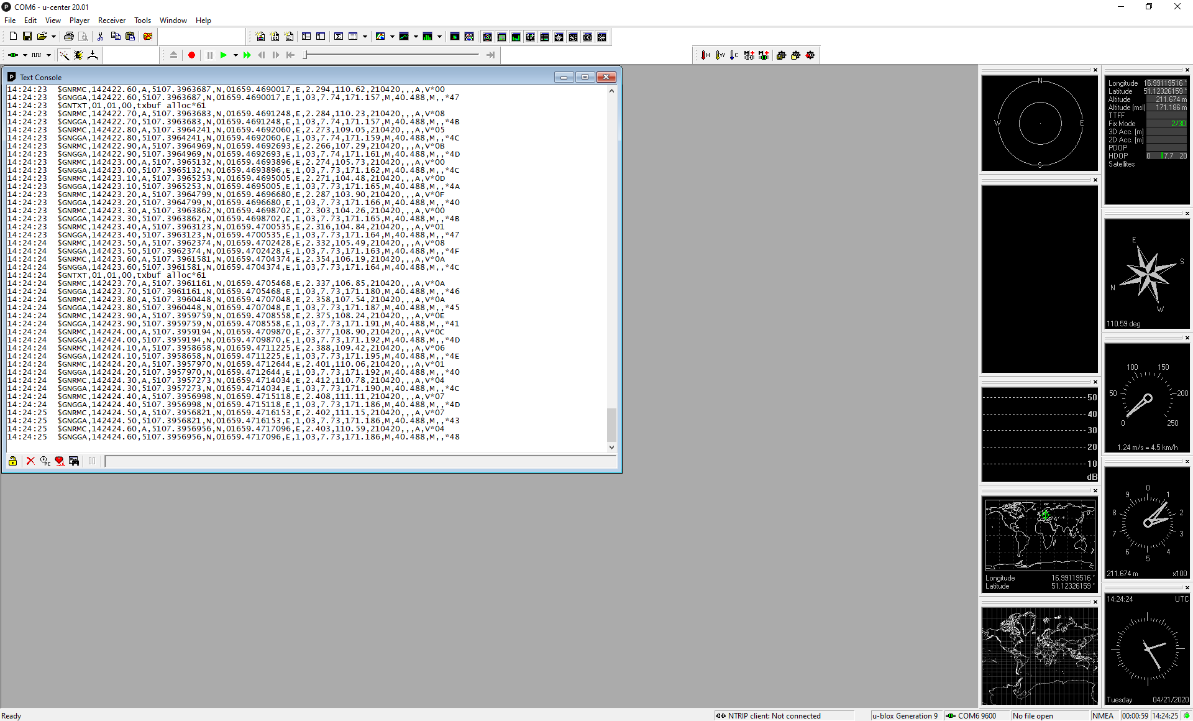
Task: Click the green play button
Action: click(223, 55)
